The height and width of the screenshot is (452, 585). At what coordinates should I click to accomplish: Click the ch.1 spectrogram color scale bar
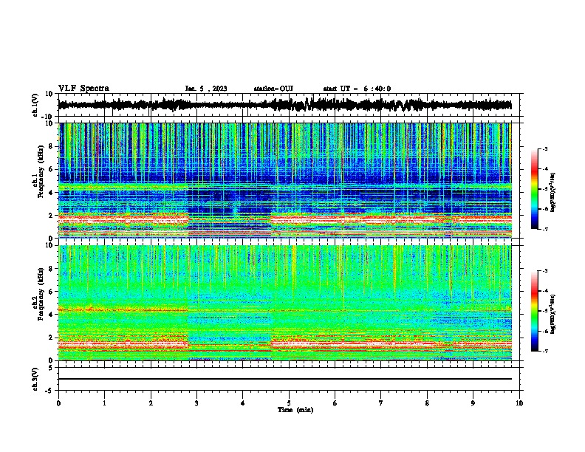[535, 189]
